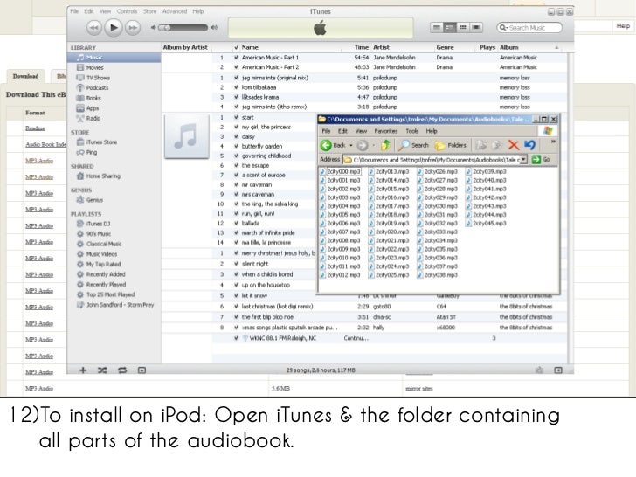This screenshot has height=477, width=636.
Task: Open the Back history dropdown arrow
Action: click(x=351, y=145)
